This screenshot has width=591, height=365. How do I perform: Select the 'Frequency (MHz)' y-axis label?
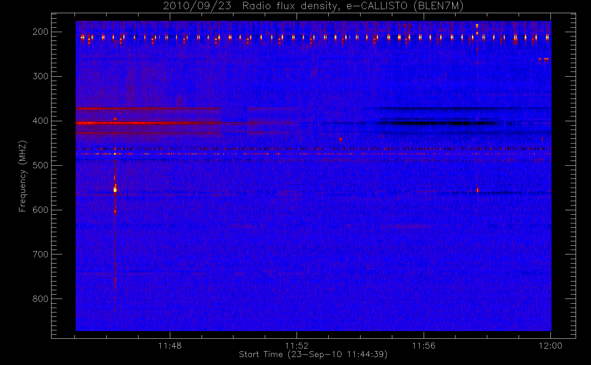tap(23, 176)
